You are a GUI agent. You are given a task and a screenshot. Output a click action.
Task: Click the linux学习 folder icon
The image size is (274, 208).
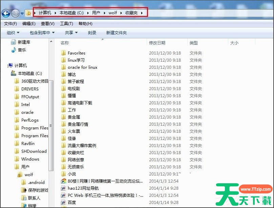click(x=63, y=60)
